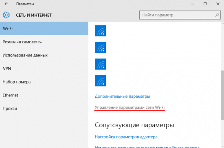The height and width of the screenshot is (148, 224).
Task: Focus the 'Найти параметр' search field
Action: pyautogui.click(x=180, y=15)
